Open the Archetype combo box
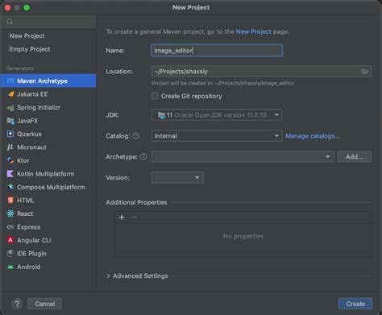The height and width of the screenshot is (315, 382). 243,156
